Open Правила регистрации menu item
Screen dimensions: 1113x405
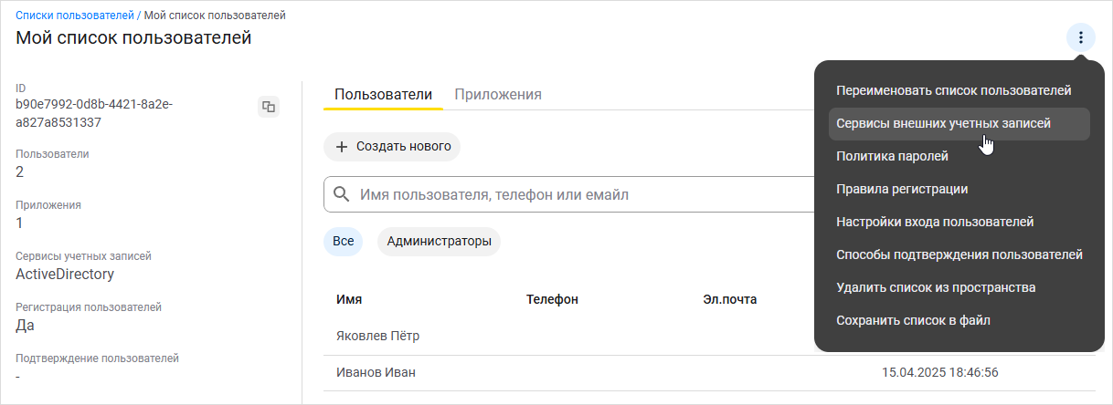pos(959,189)
